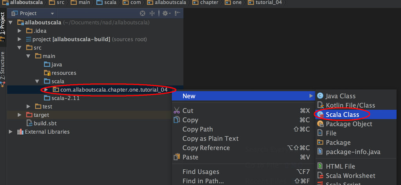Open the 1: Project side tab

click(x=3, y=27)
